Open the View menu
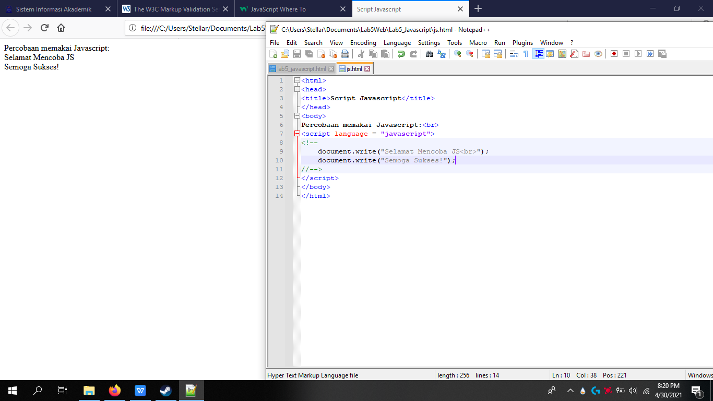 coord(336,43)
